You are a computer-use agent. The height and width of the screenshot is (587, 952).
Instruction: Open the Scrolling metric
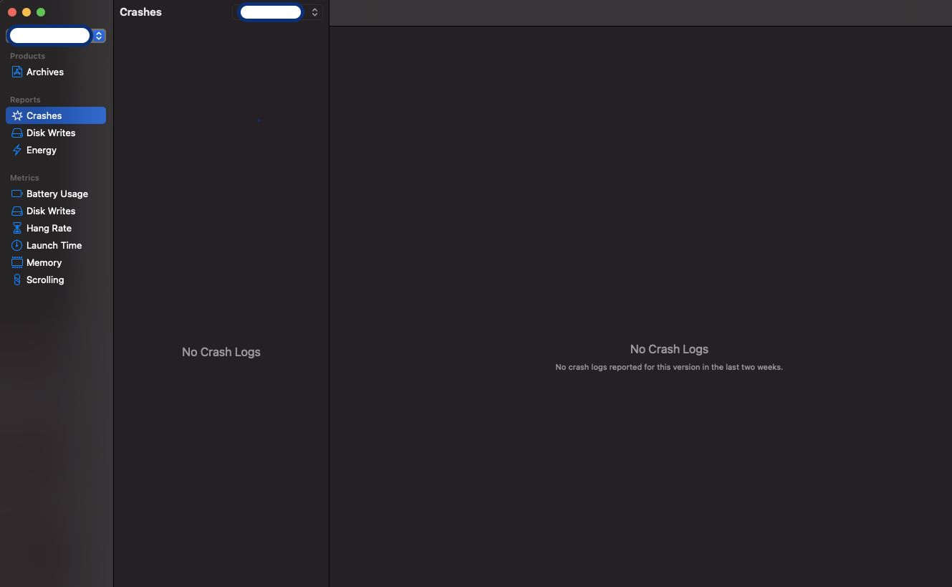pos(44,280)
